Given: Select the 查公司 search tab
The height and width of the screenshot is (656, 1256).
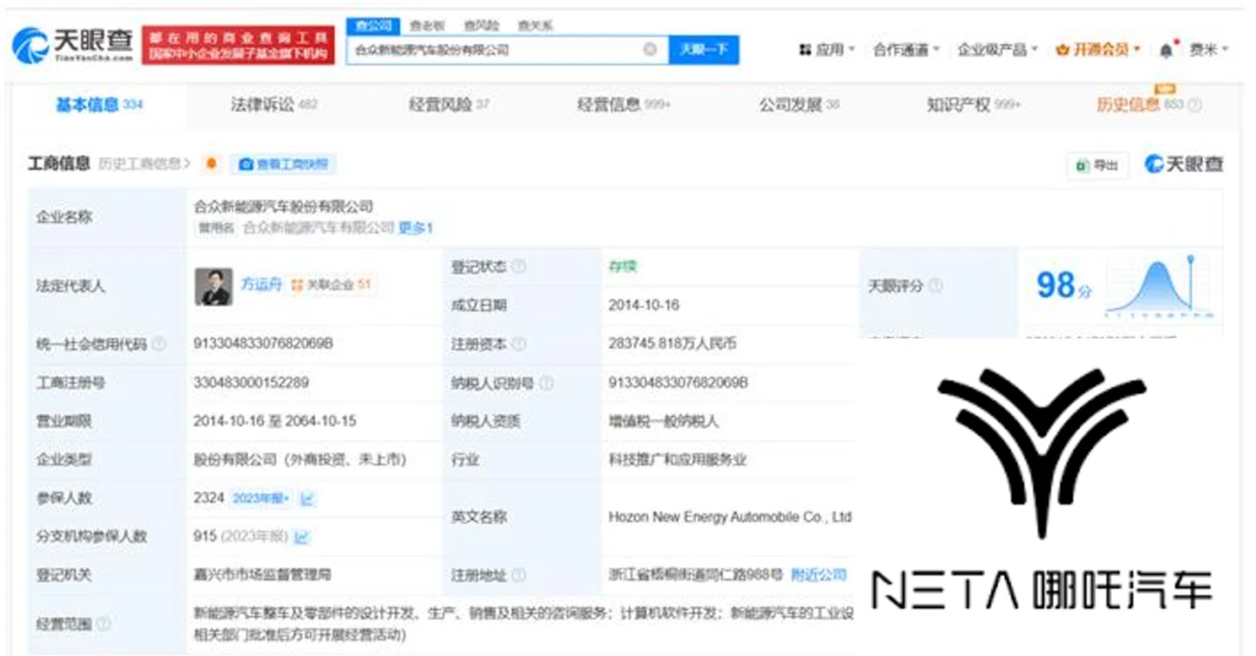Looking at the screenshot, I should tap(373, 25).
